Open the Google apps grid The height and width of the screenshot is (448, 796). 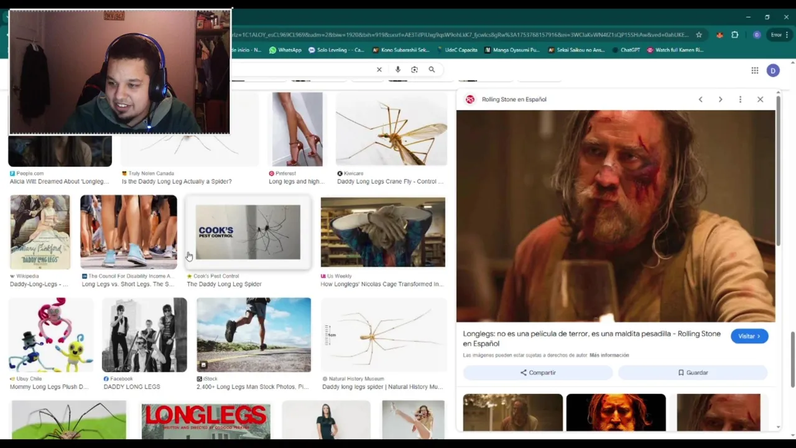click(754, 70)
